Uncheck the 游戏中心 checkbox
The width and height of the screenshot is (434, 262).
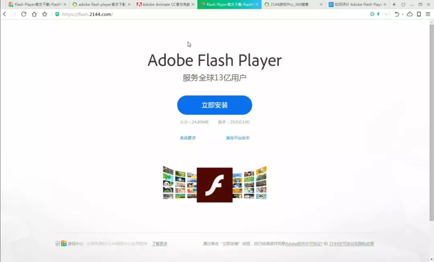click(x=57, y=244)
